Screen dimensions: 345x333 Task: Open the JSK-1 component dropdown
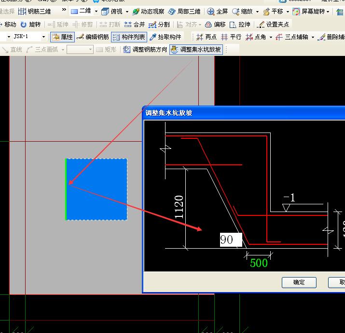[43, 37]
